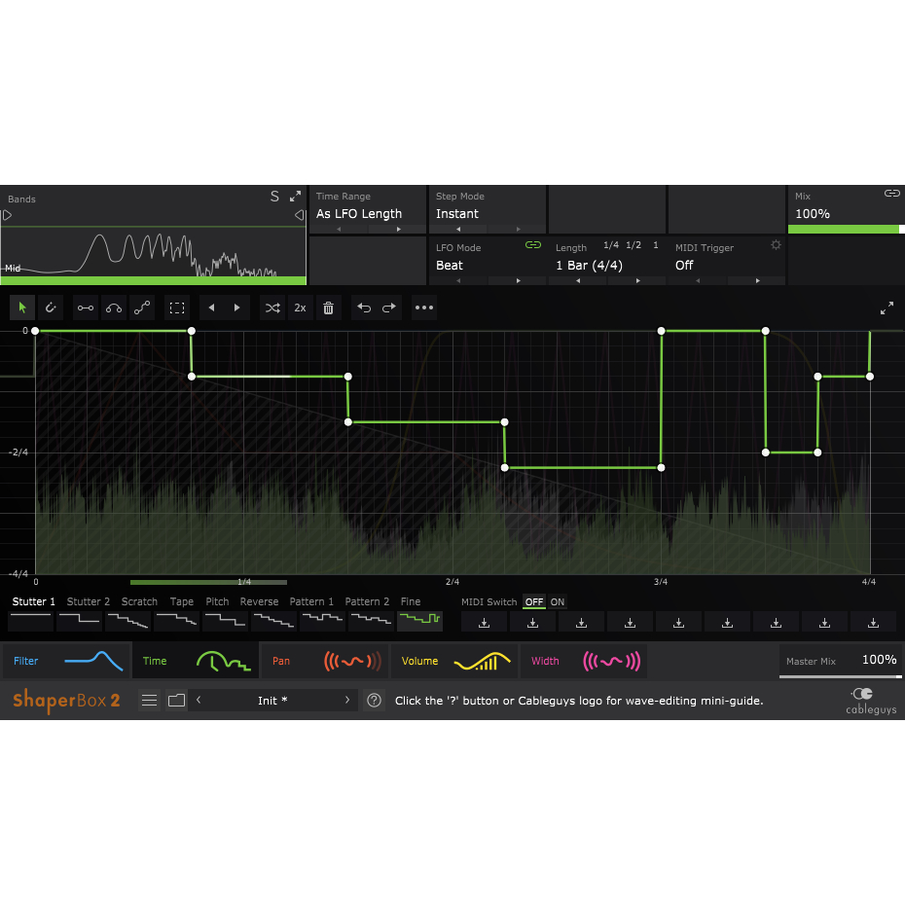Screen dimensions: 905x905
Task: Advance LFO Mode to next option
Action: (x=519, y=280)
